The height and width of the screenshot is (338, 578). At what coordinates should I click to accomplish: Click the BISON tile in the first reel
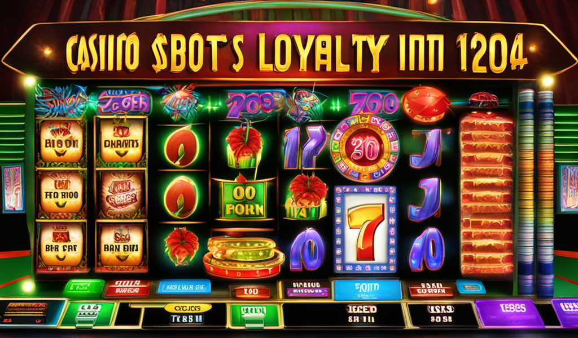click(62, 141)
